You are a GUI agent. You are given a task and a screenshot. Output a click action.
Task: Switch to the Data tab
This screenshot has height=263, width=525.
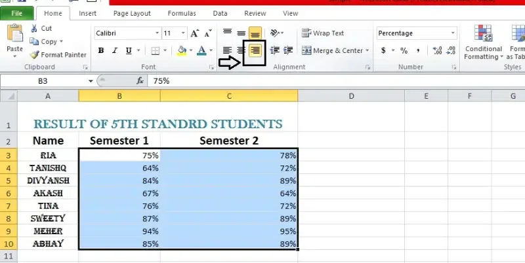220,13
